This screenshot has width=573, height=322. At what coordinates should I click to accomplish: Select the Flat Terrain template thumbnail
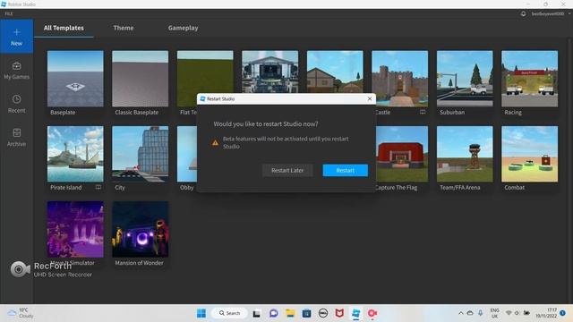coord(205,73)
